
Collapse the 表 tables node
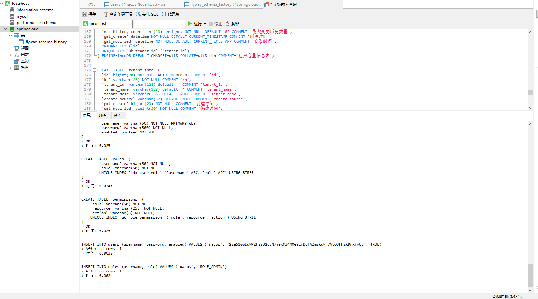point(11,36)
